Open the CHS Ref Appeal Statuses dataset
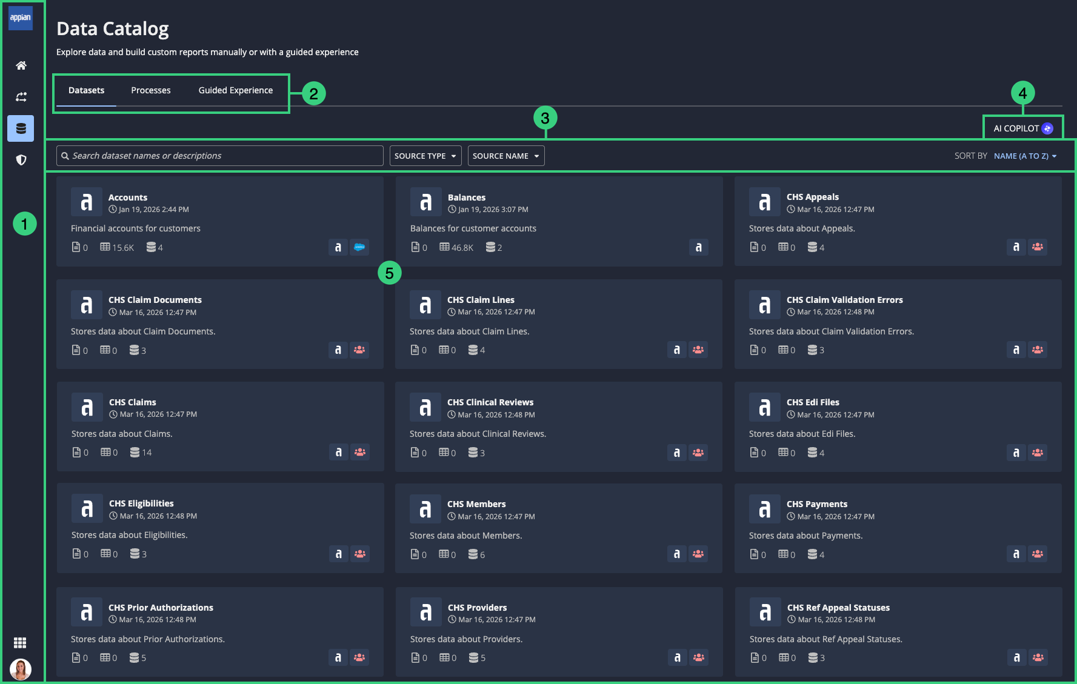1077x684 pixels. click(x=838, y=608)
